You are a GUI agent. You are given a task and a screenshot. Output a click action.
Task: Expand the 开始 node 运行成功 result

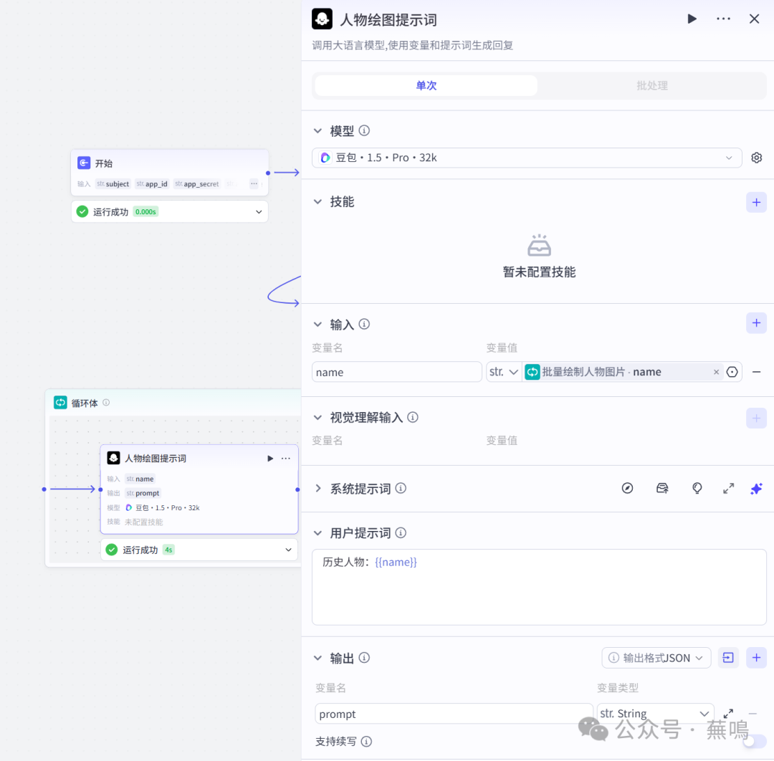coord(259,212)
